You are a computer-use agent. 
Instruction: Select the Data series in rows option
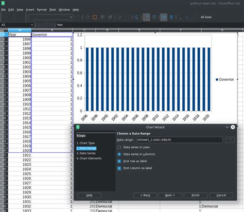click(119, 147)
